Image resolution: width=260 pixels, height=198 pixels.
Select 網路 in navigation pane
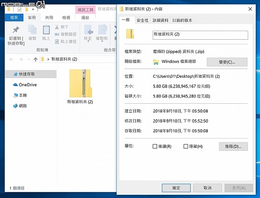[20, 106]
